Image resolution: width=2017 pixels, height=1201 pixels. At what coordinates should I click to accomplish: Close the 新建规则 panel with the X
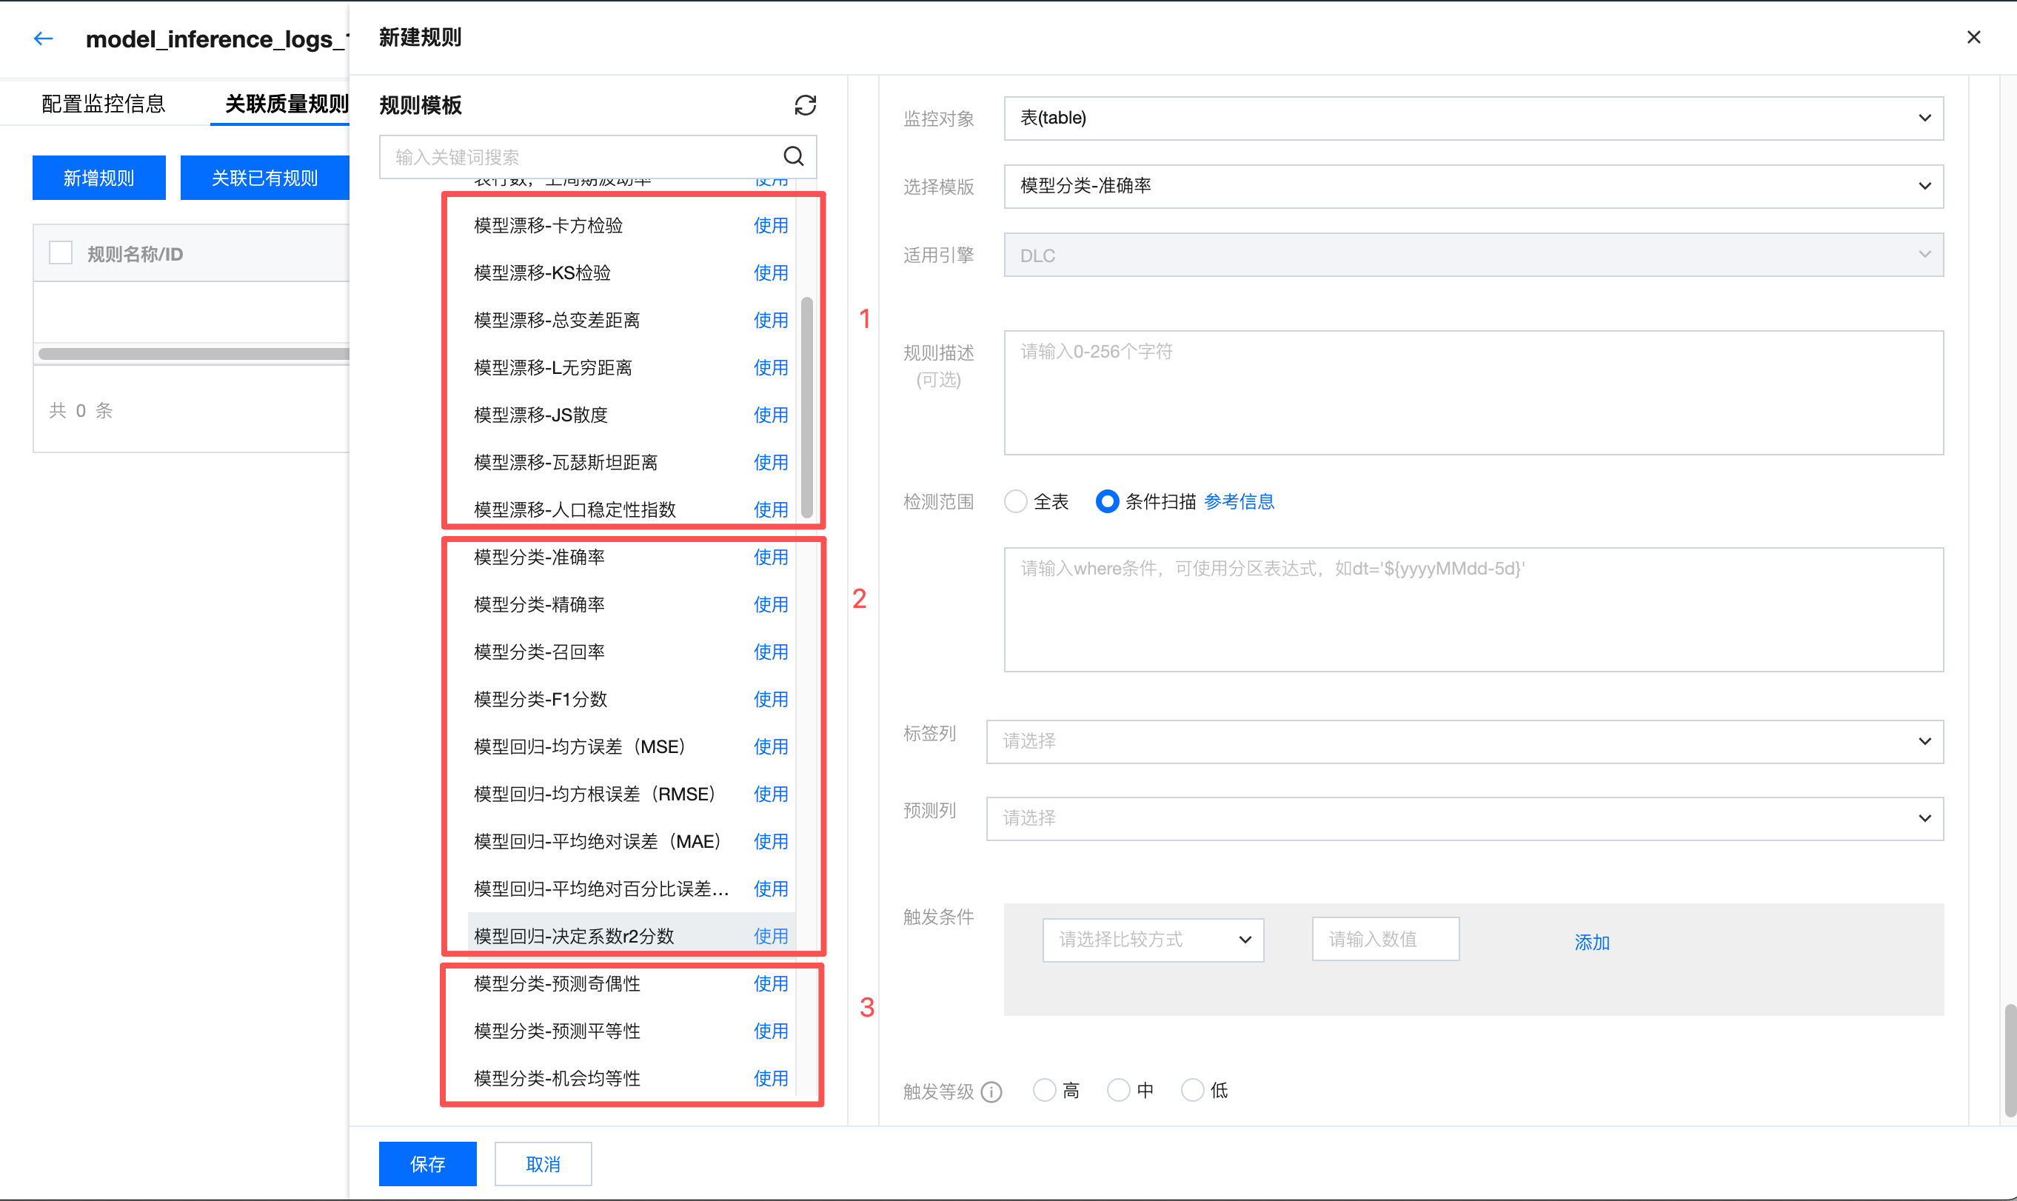(x=1973, y=37)
